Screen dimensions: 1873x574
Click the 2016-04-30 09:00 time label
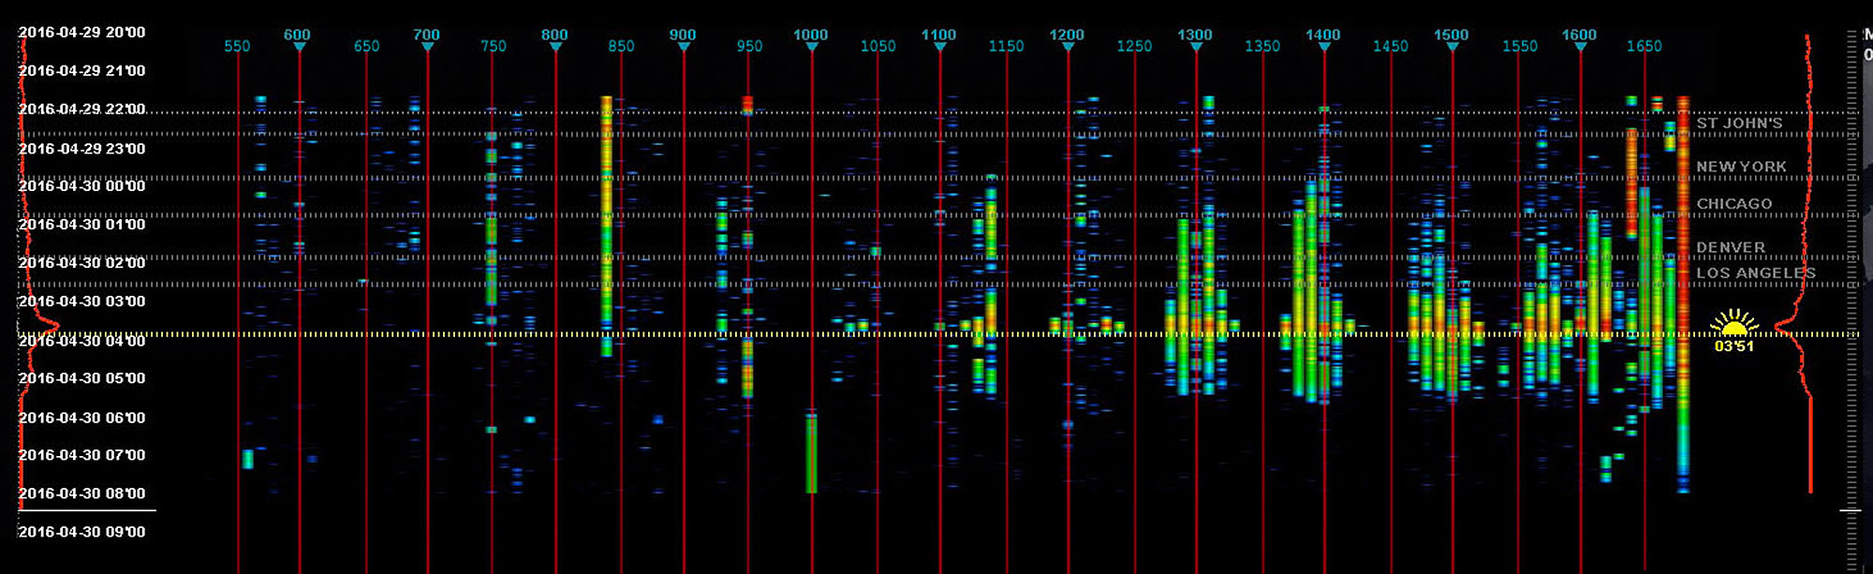[81, 532]
